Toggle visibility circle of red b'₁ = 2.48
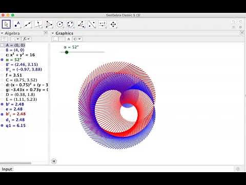The image size is (246, 185). 2,114
